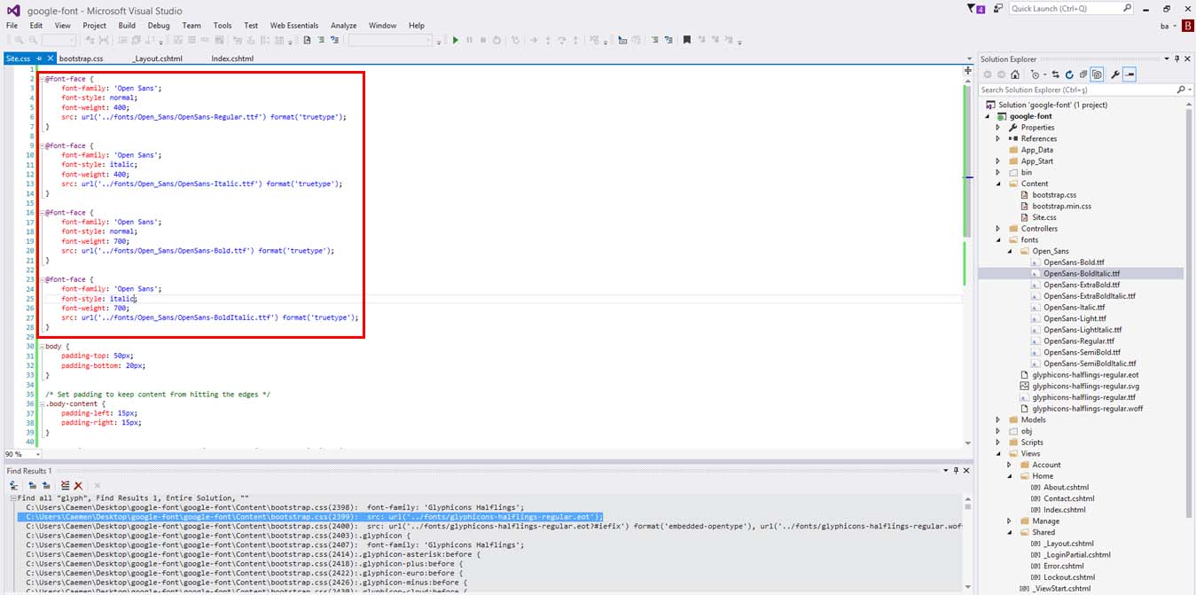Expand the Controllers folder
1196x595 pixels.
(998, 229)
